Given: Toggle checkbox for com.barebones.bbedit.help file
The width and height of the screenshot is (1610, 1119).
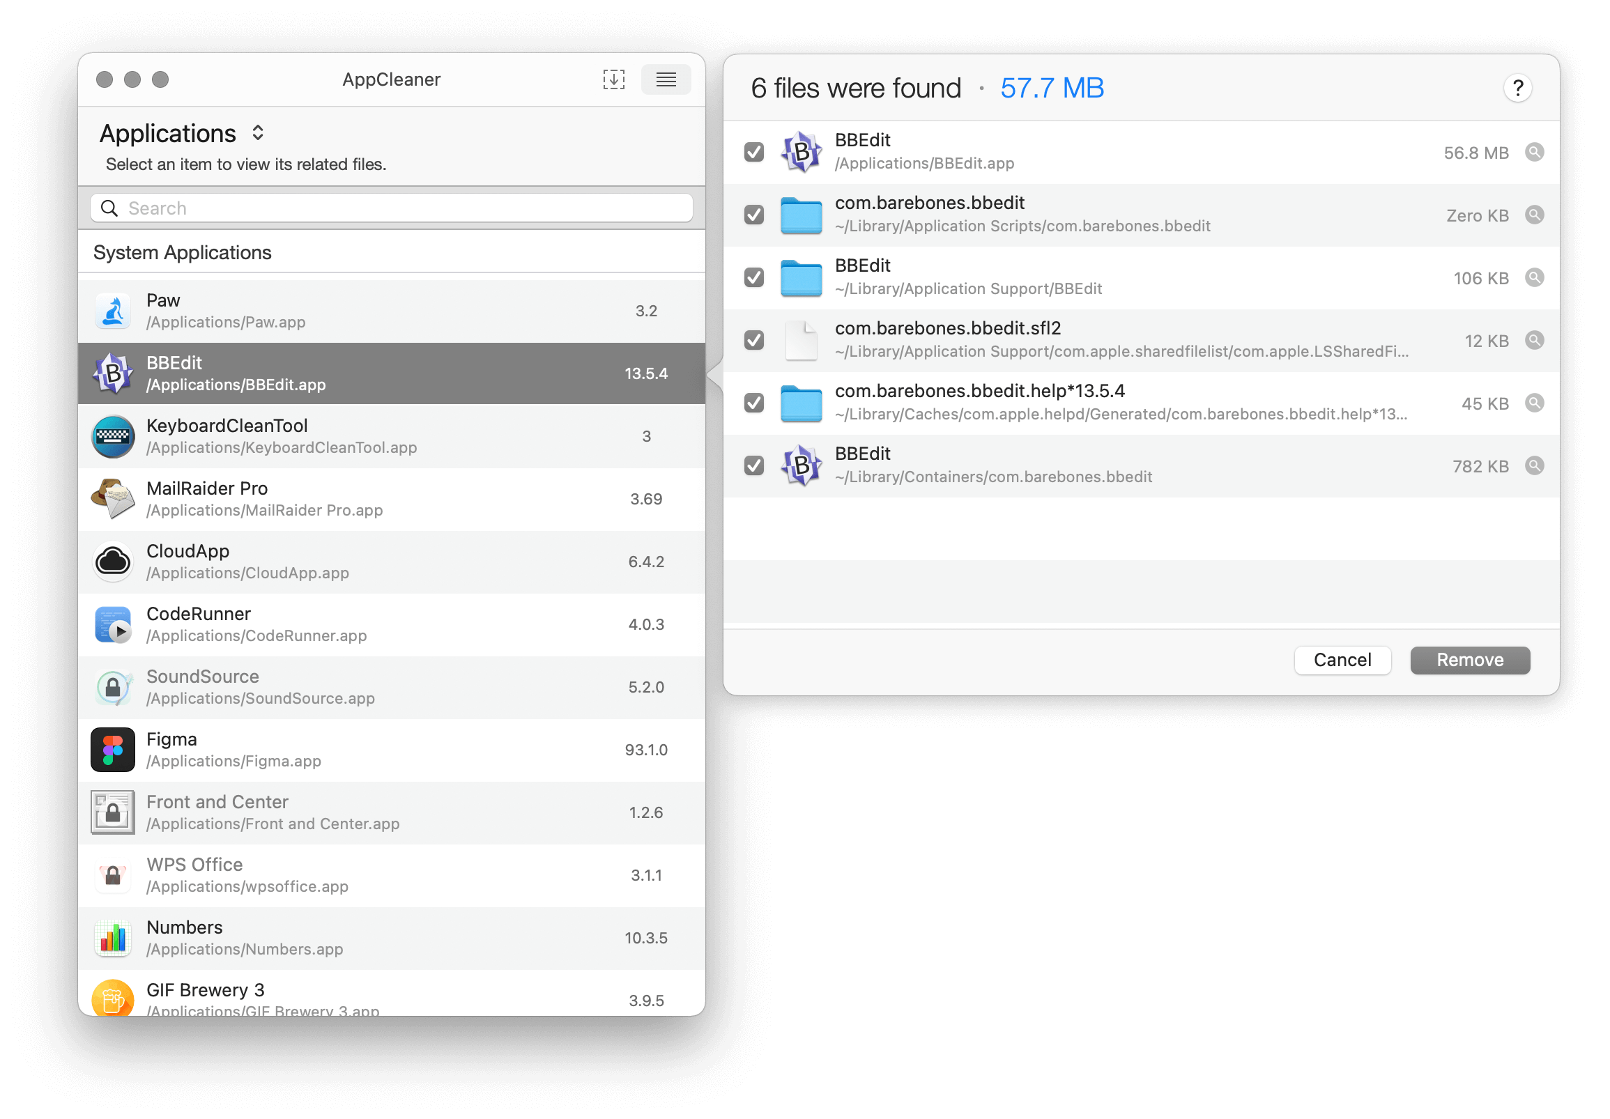Looking at the screenshot, I should pyautogui.click(x=755, y=402).
